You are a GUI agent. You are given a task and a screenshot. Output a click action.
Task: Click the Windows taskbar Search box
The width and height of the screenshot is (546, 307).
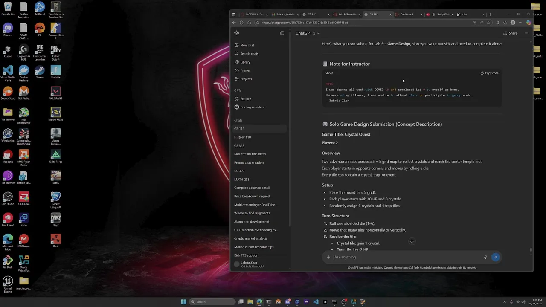pos(212,302)
